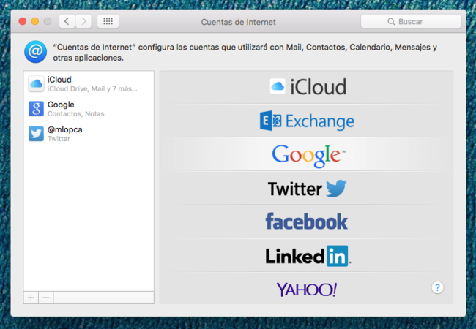The height and width of the screenshot is (329, 476).
Task: Add a new account with plus button
Action: [x=31, y=298]
